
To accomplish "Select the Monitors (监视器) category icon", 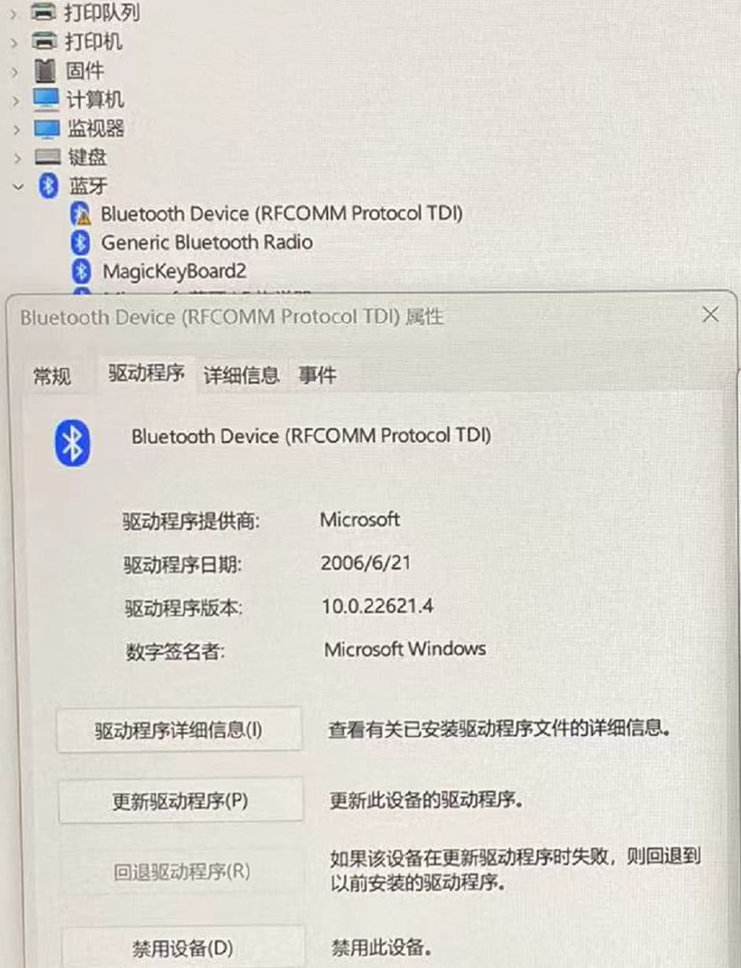I will click(46, 127).
